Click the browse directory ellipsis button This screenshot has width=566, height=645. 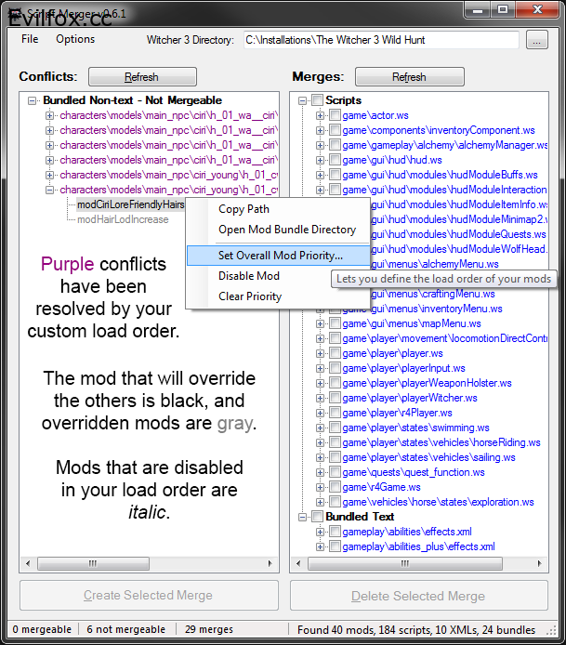click(x=537, y=40)
